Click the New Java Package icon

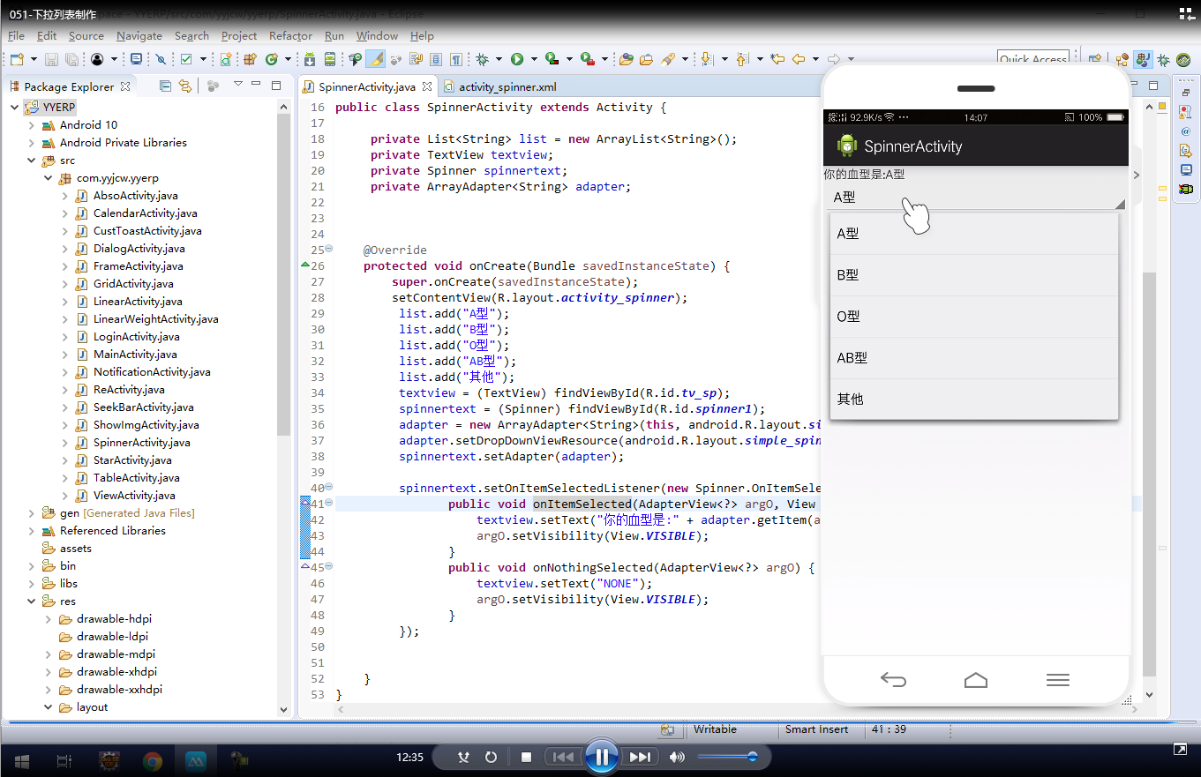pos(251,59)
